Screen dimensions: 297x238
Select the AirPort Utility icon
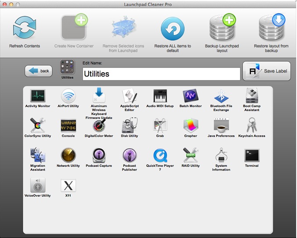[x=68, y=96]
